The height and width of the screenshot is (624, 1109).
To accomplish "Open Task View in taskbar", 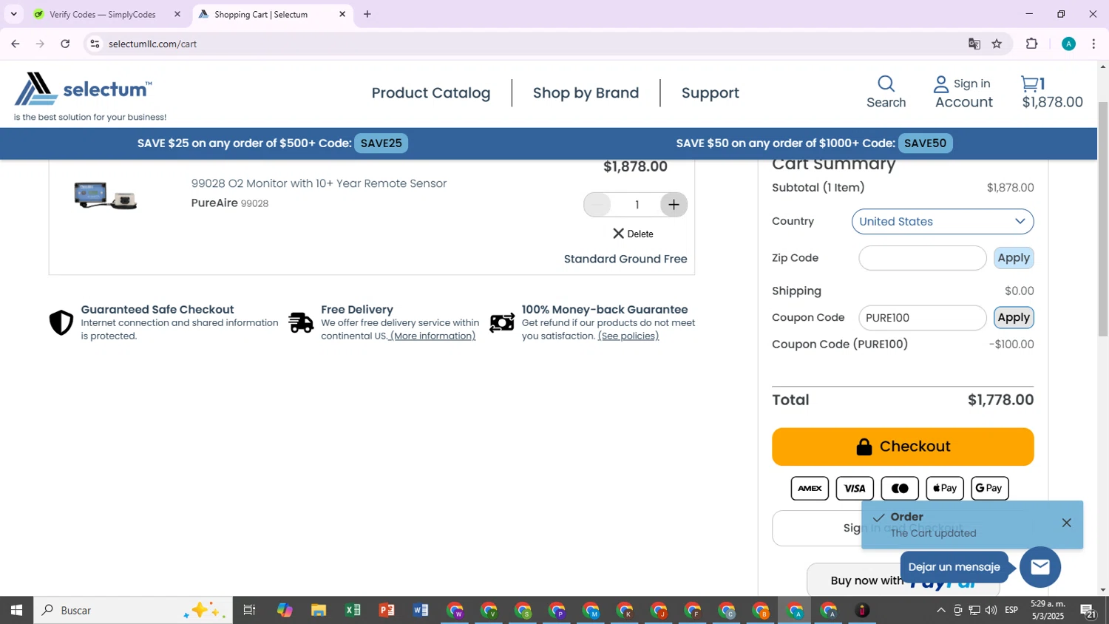I will (250, 611).
